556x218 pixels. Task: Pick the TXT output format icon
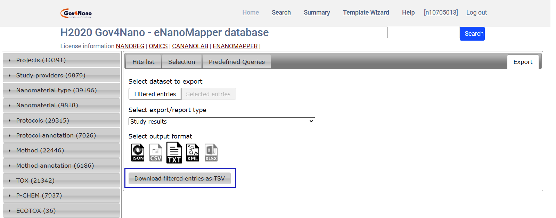pyautogui.click(x=174, y=153)
